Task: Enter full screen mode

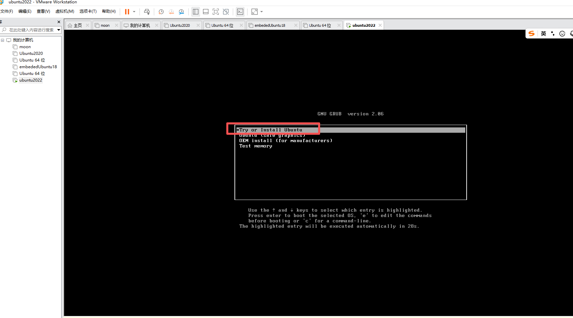Action: pyautogui.click(x=216, y=12)
